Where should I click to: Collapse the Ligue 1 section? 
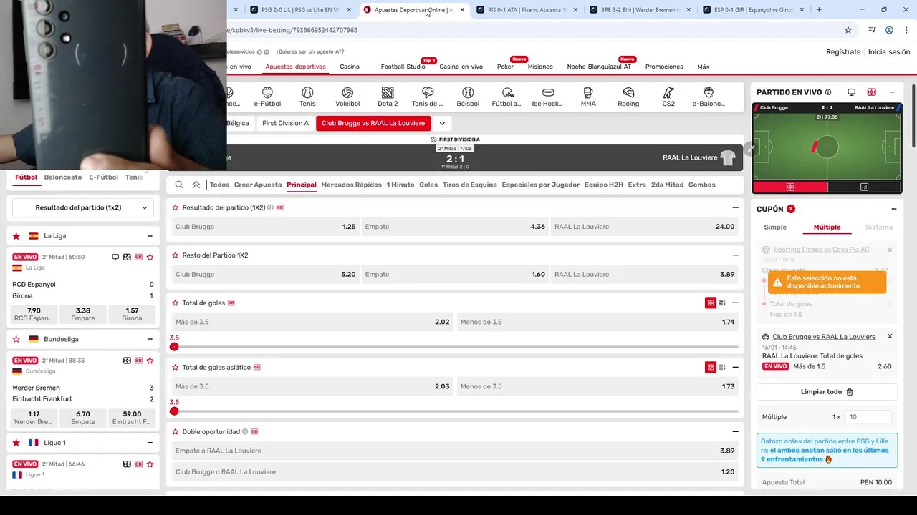150,443
